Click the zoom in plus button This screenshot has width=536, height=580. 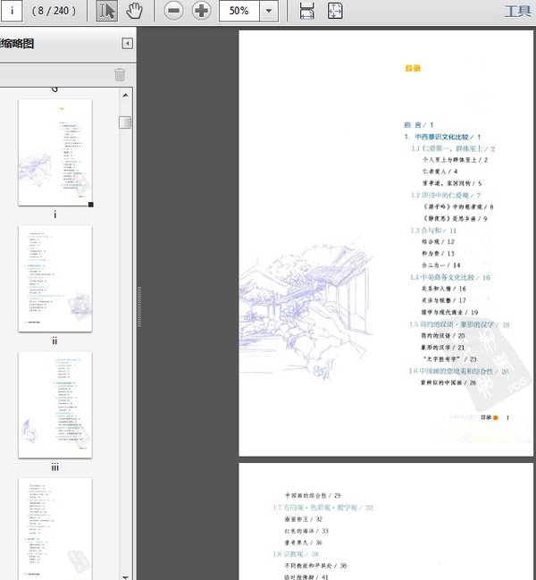pyautogui.click(x=202, y=11)
